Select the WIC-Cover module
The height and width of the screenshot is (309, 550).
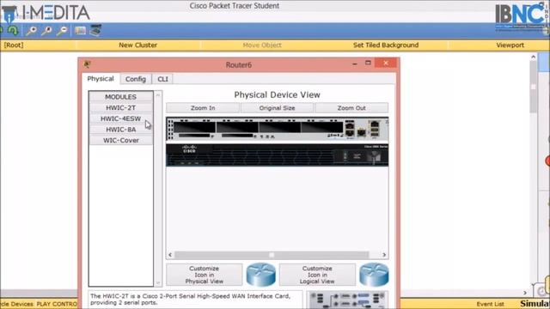point(120,141)
